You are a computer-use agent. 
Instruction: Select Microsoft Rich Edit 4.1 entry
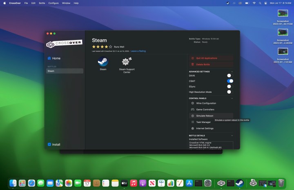coord(205,148)
